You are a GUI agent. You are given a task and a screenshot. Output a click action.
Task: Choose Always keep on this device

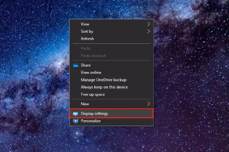111,87
